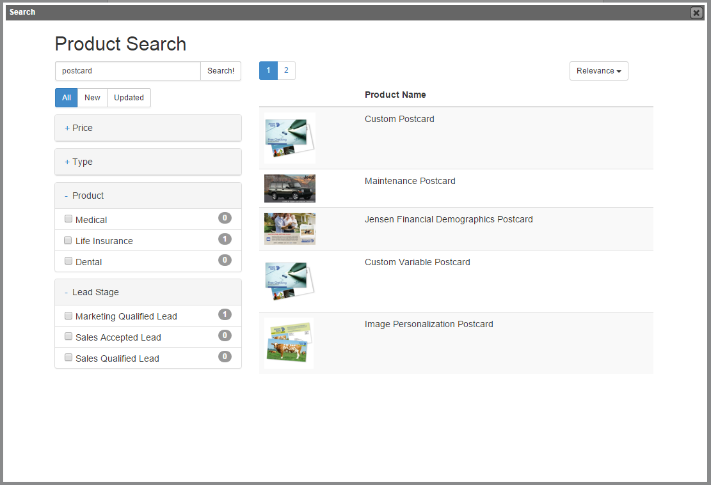Go to results page 2
Viewport: 711px width, 485px height.
286,70
